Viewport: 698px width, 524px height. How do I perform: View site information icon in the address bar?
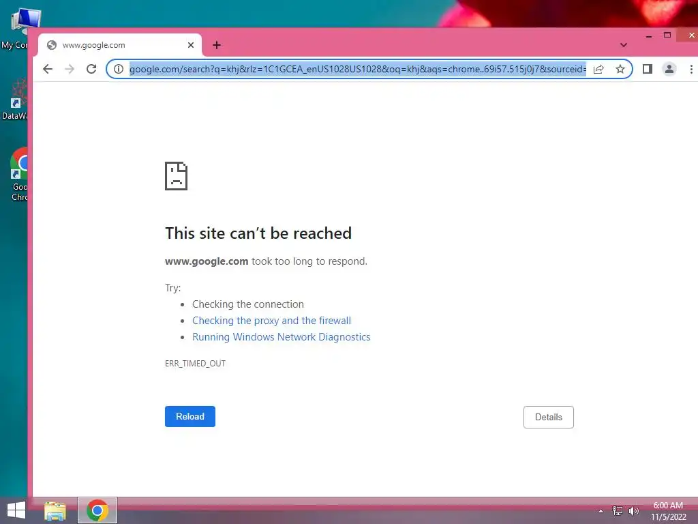(119, 69)
